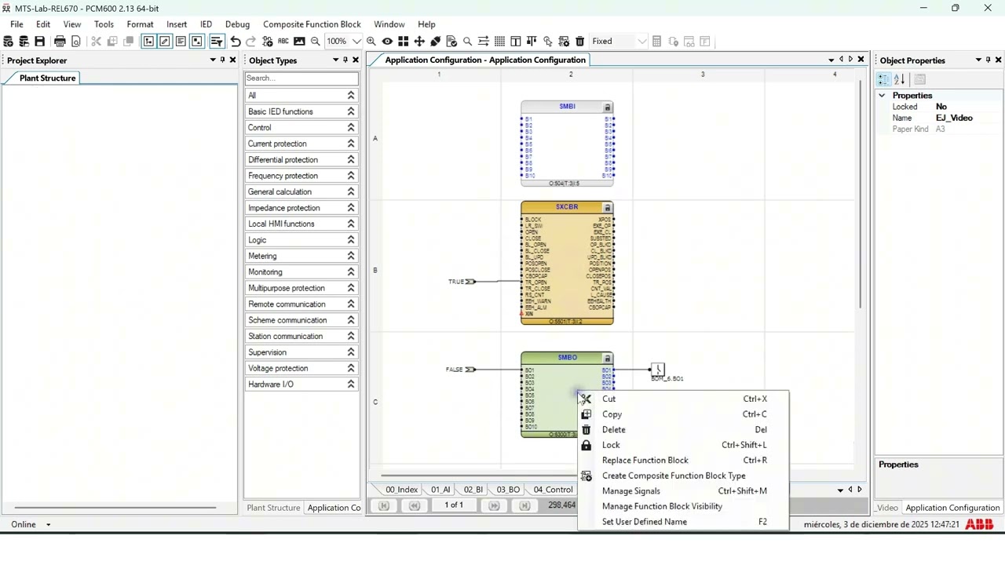This screenshot has height=565, width=1005.
Task: Click the categorized properties view icon
Action: [884, 79]
